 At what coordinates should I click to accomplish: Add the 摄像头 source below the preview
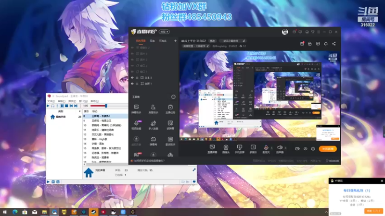point(226,149)
